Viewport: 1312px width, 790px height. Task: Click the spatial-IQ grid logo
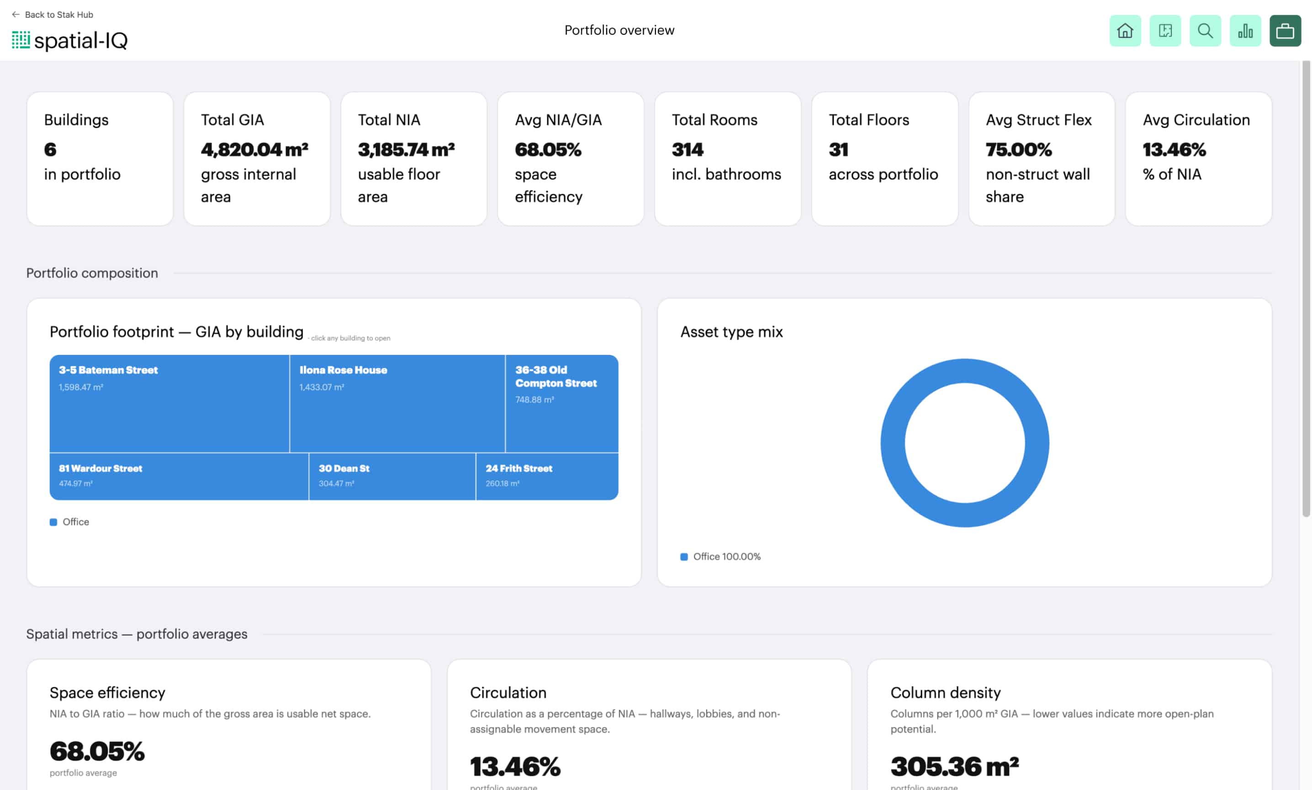point(21,40)
